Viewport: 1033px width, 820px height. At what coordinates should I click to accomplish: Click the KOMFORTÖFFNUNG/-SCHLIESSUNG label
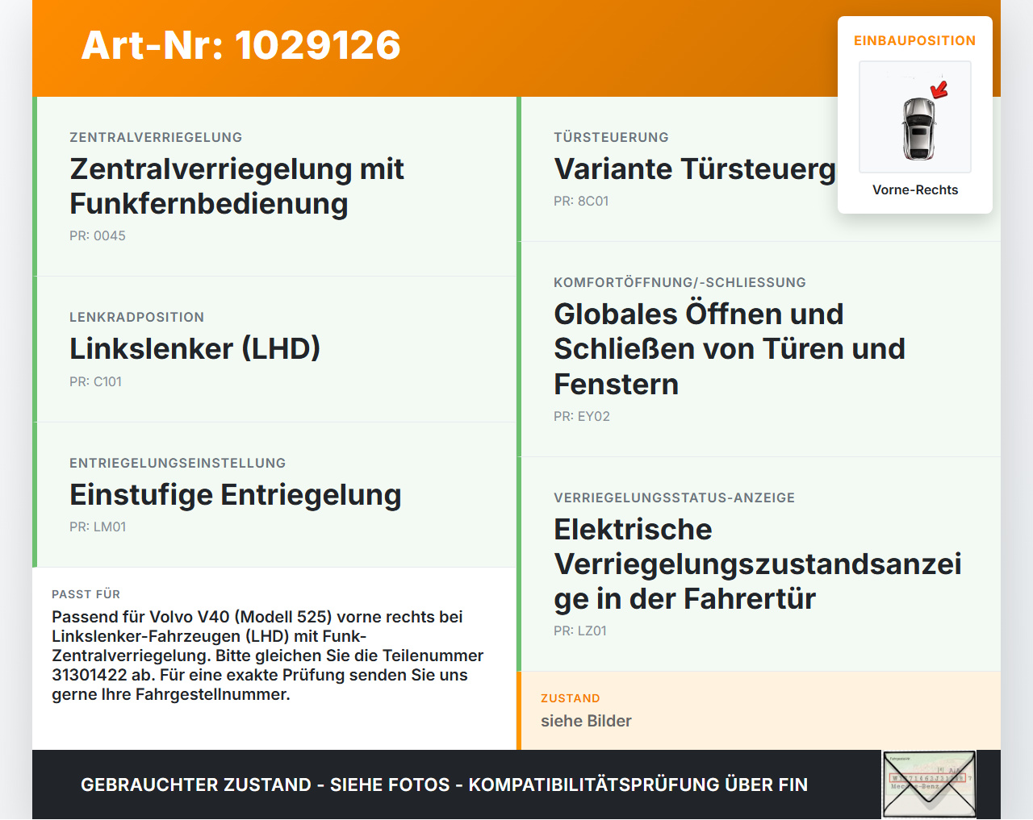[680, 282]
